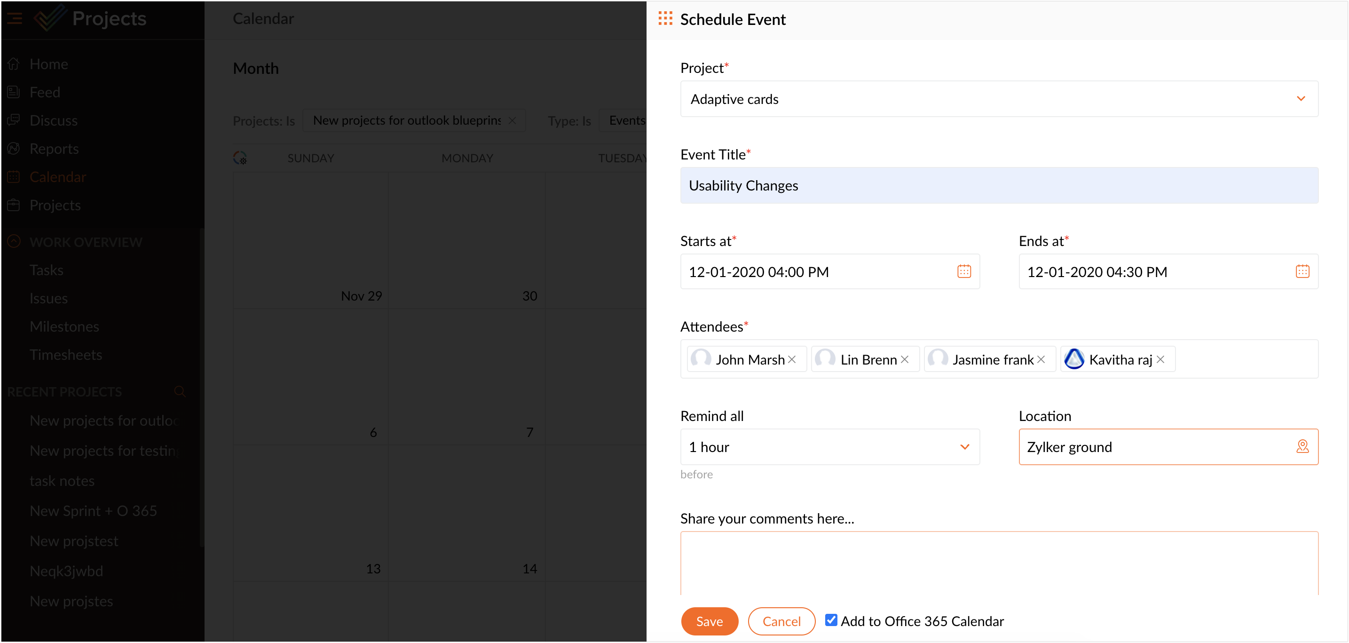
Task: Toggle Add to Office 365 Calendar checkbox
Action: click(x=830, y=620)
